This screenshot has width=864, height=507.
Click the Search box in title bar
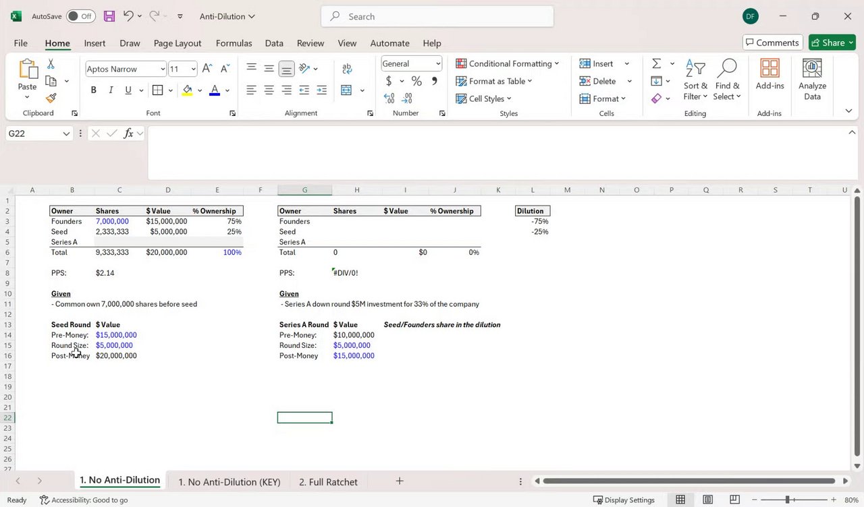point(437,16)
